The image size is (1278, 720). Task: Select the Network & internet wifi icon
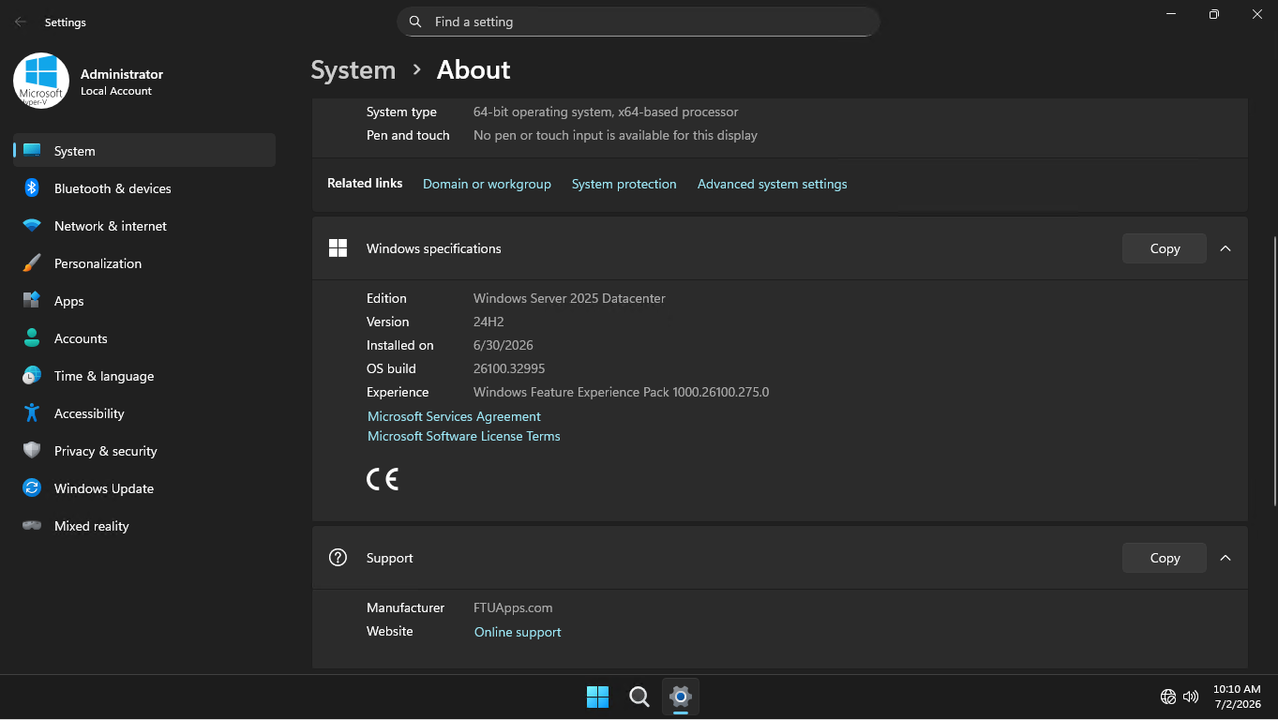point(32,226)
